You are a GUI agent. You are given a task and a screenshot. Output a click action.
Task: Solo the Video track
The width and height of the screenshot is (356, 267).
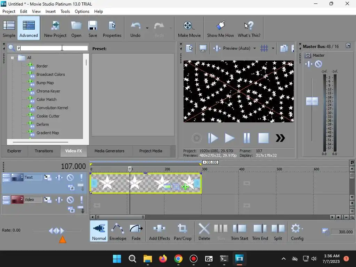[x=81, y=200]
